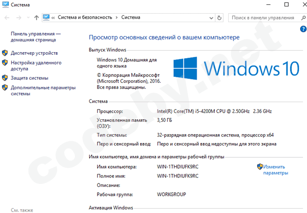Image resolution: width=307 pixels, height=213 pixels.
Task: Open Защита системы link
Action: pos(30,78)
